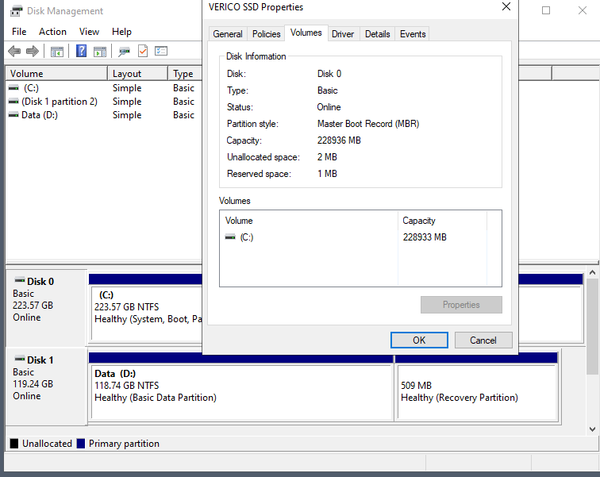This screenshot has width=600, height=477.
Task: Click the black Unallocated legend swatch
Action: (x=14, y=444)
